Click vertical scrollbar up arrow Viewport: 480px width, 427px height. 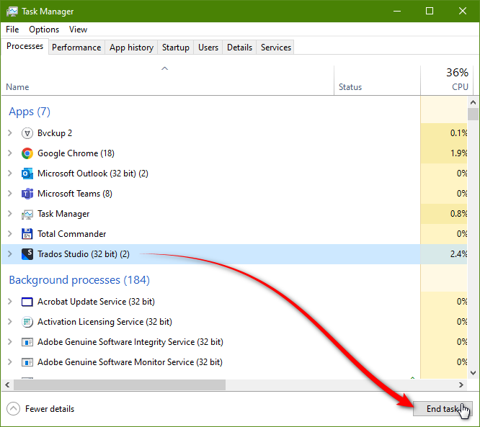(x=473, y=102)
